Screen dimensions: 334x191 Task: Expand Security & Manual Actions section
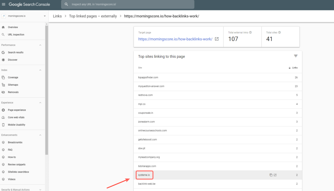pyautogui.click(x=40, y=189)
